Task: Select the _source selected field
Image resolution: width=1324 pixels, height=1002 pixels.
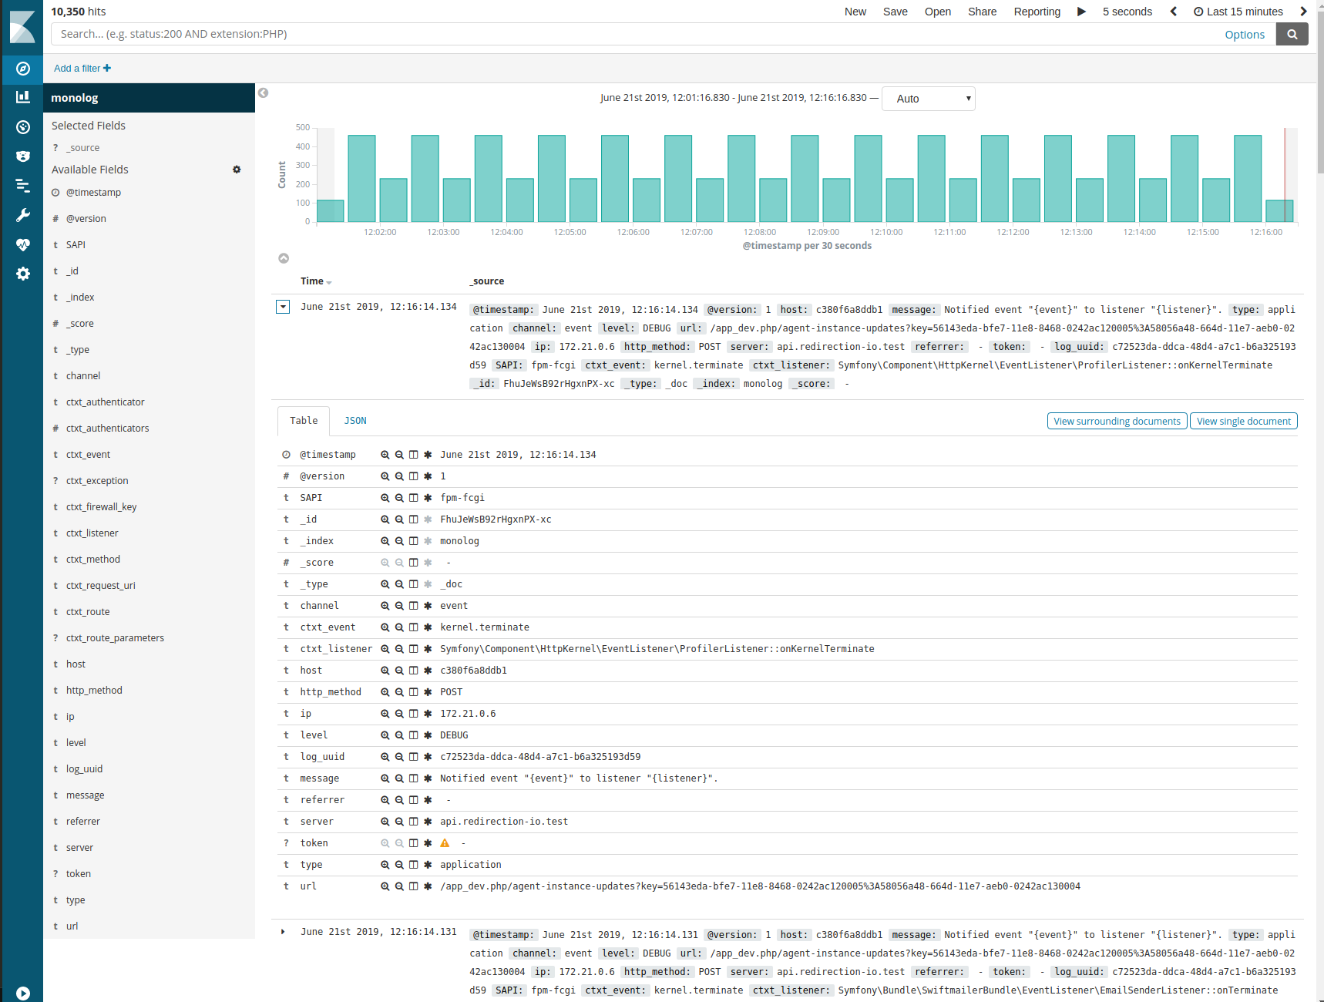Action: (x=82, y=148)
